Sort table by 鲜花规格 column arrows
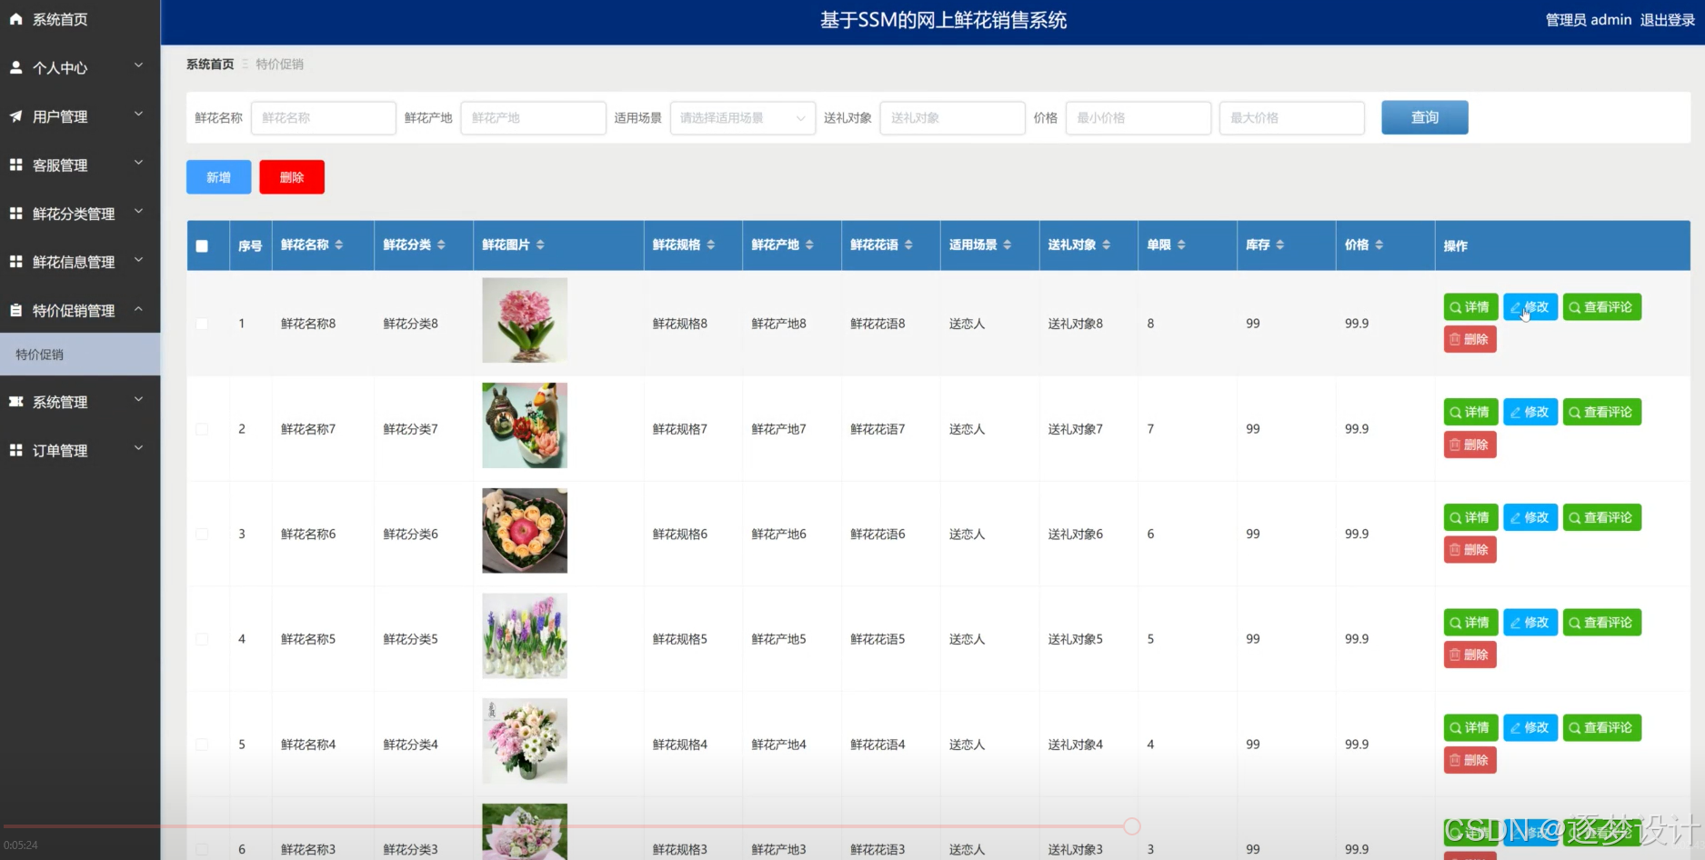This screenshot has width=1705, height=860. click(x=711, y=245)
